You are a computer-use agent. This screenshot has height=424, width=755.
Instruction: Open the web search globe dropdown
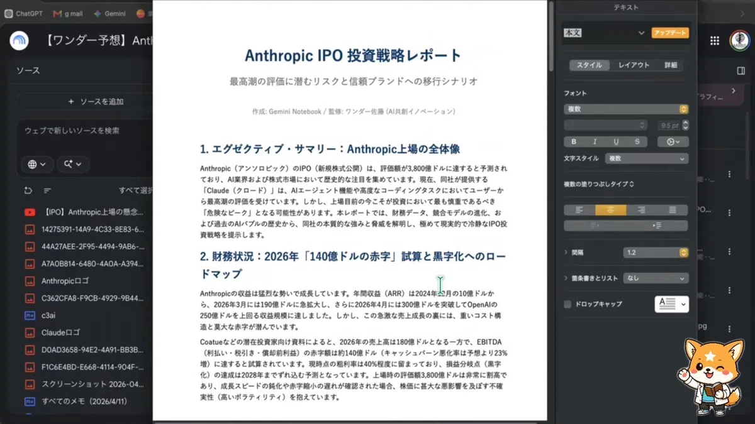pyautogui.click(x=36, y=164)
